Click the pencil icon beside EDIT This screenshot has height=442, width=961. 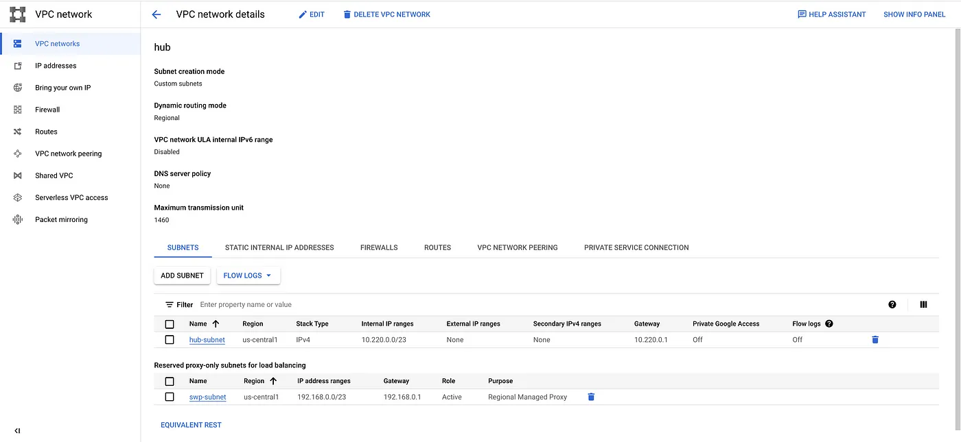pyautogui.click(x=303, y=14)
